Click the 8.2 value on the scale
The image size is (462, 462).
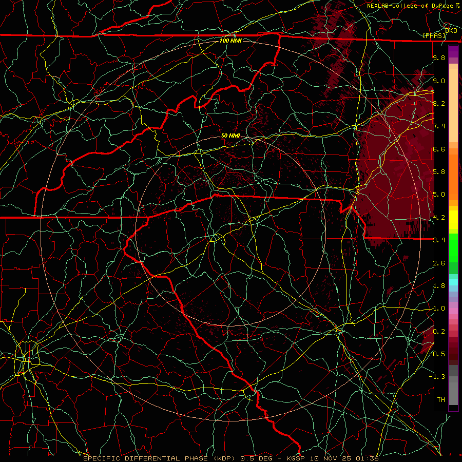439,103
